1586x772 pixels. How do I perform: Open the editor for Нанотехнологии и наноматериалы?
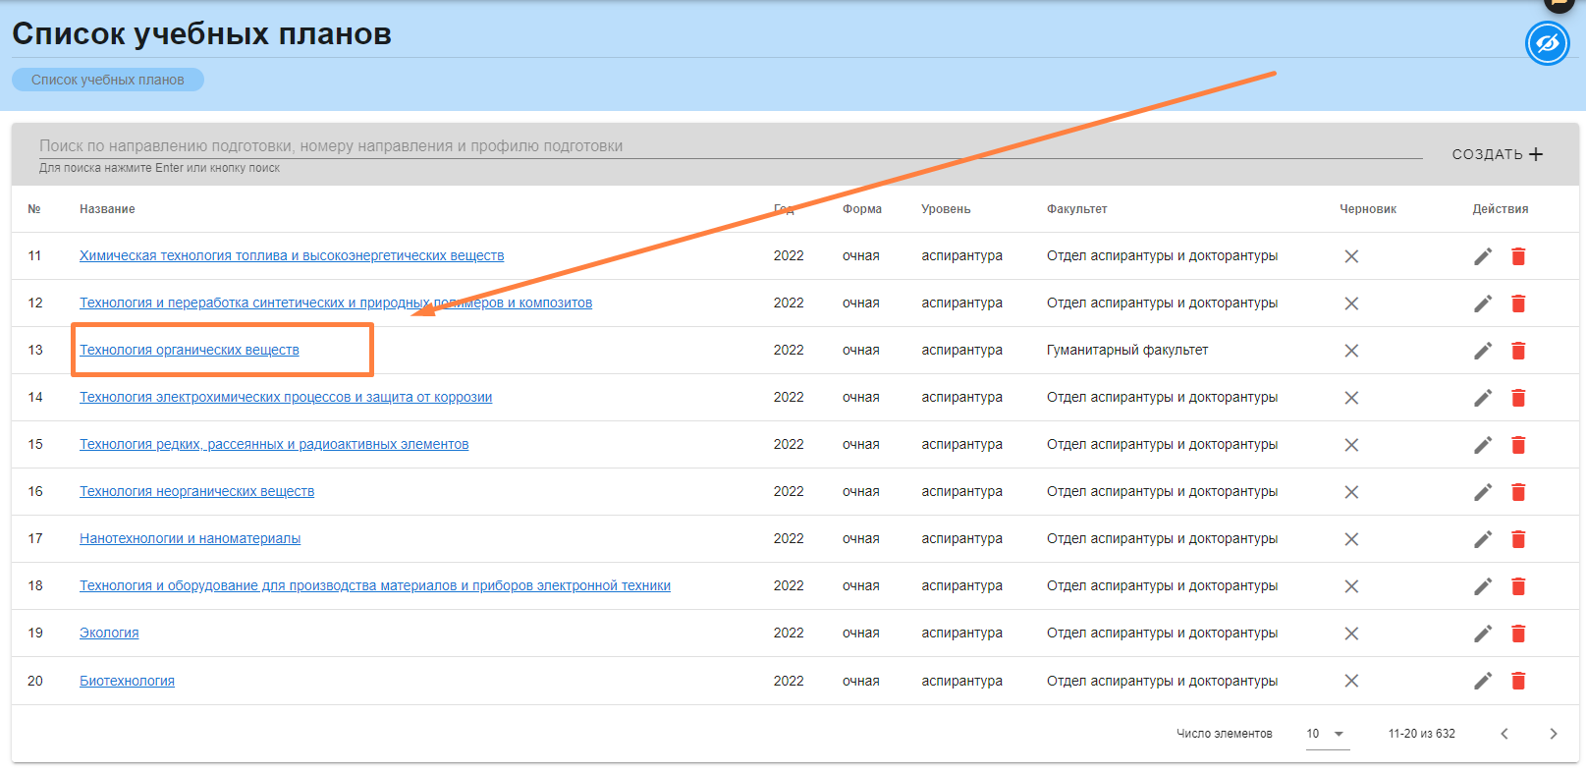1482,539
